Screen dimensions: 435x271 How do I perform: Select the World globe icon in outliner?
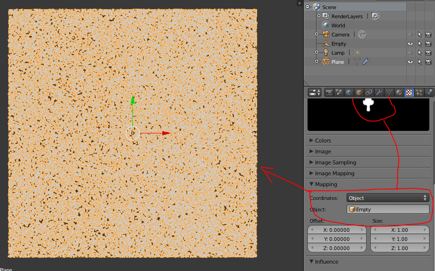pyautogui.click(x=326, y=25)
